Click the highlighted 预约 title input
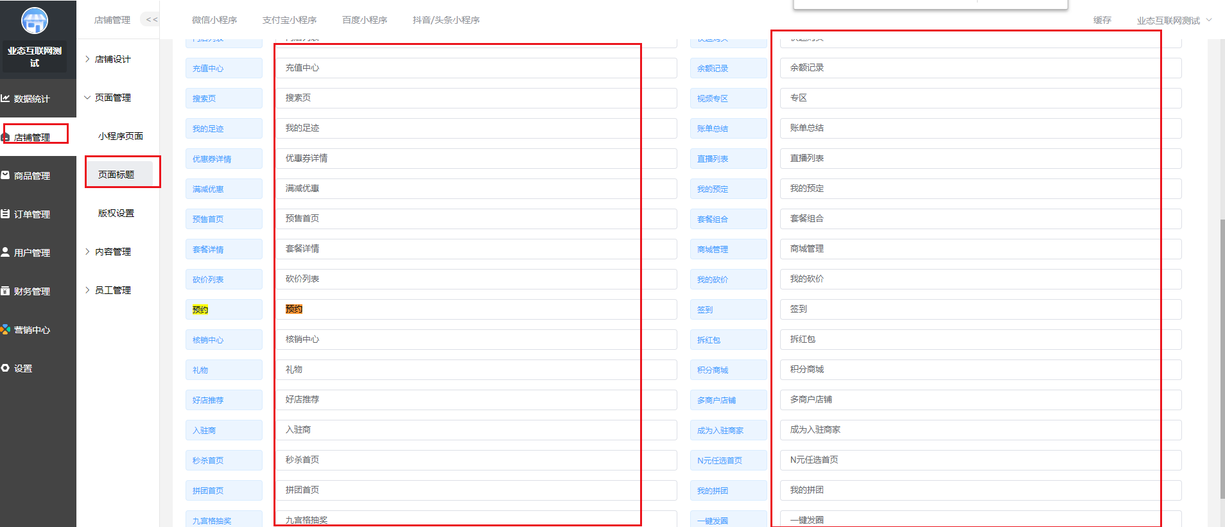Viewport: 1225px width, 527px height. (x=476, y=309)
